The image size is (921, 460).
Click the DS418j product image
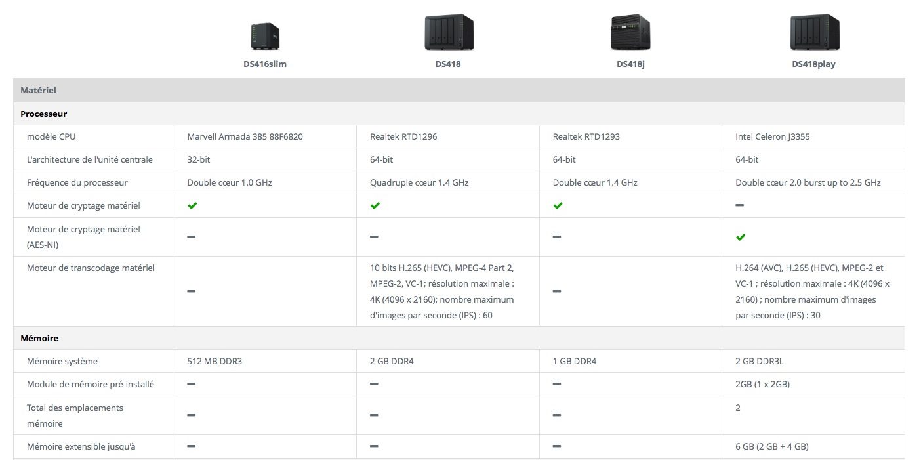pyautogui.click(x=630, y=32)
